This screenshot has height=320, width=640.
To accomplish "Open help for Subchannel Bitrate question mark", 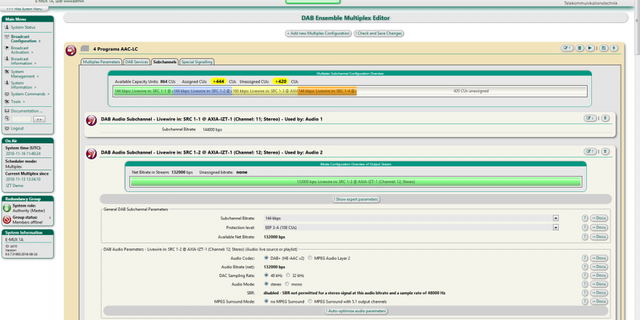I will (585, 218).
